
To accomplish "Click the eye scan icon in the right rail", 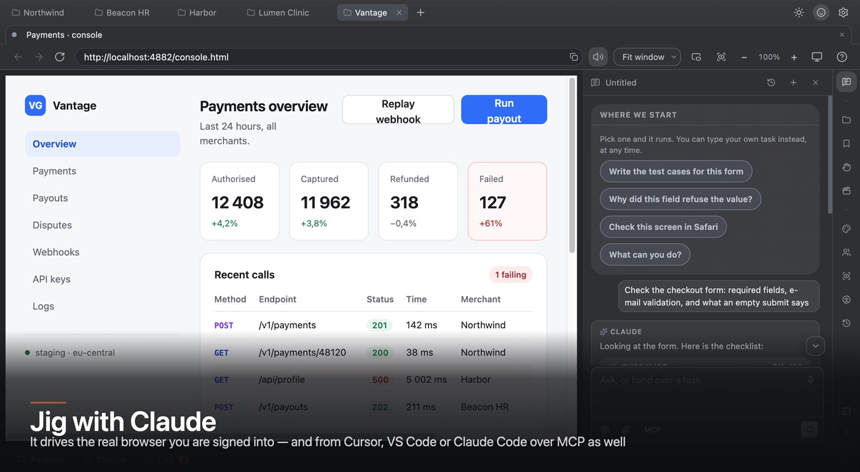I will coord(846,276).
